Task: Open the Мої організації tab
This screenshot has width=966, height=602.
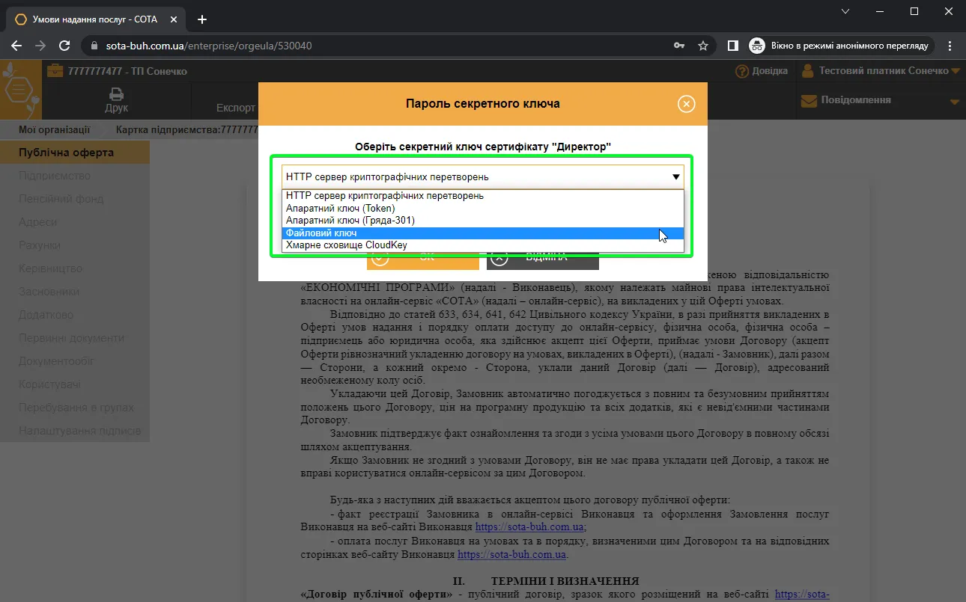Action: (x=54, y=129)
